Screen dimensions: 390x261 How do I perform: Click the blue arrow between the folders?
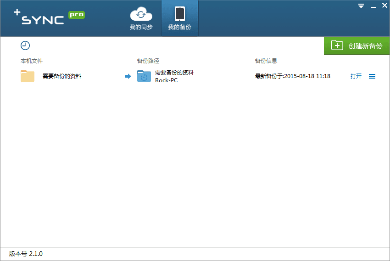pyautogui.click(x=128, y=76)
